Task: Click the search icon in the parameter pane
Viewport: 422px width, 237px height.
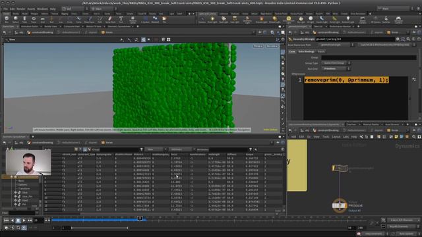Action: pos(408,39)
